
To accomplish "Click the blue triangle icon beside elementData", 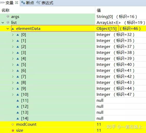I will click(x=13, y=29).
